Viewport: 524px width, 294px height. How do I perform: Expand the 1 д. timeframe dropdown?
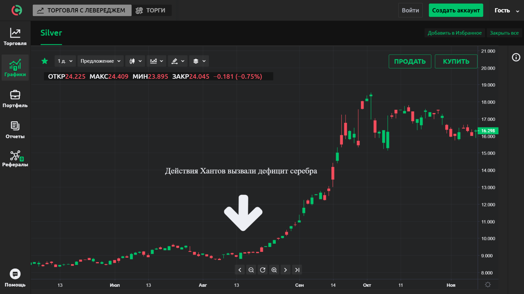click(x=65, y=61)
